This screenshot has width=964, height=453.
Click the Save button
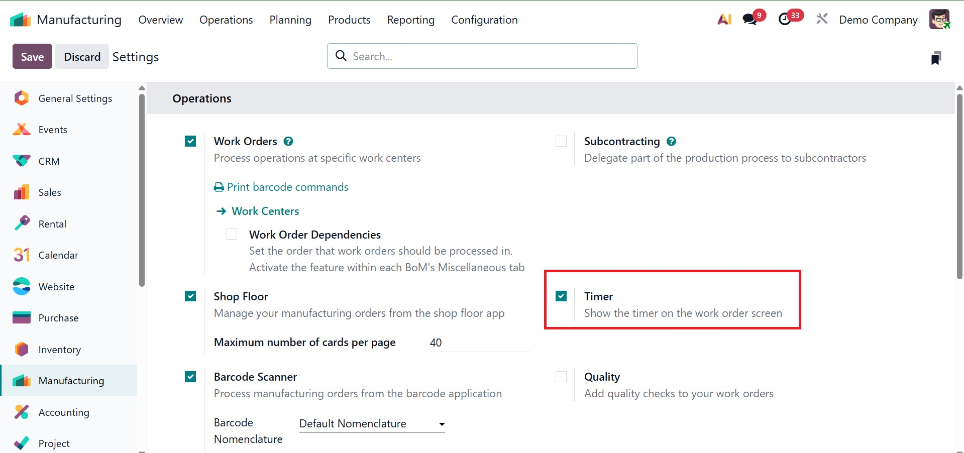32,57
